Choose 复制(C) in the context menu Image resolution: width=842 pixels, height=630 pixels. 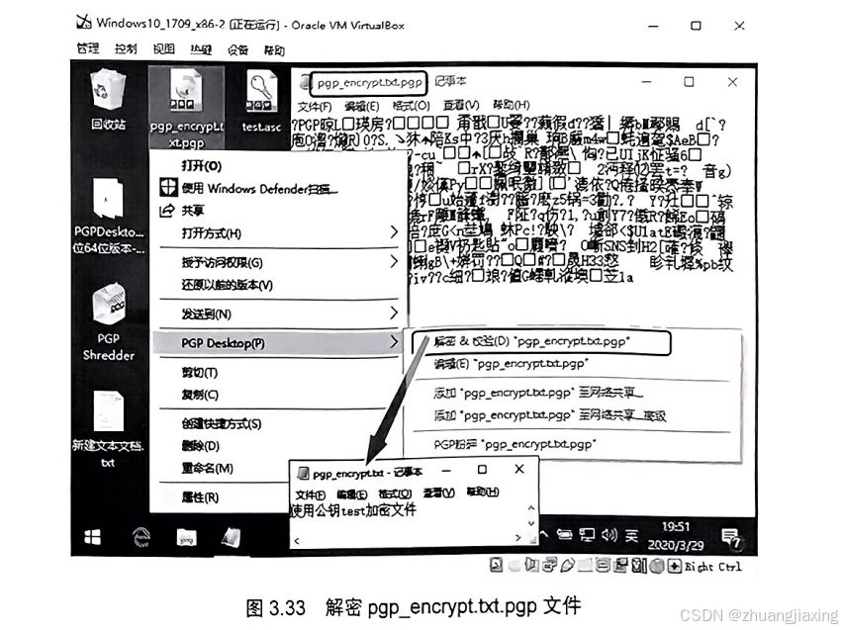coord(200,395)
